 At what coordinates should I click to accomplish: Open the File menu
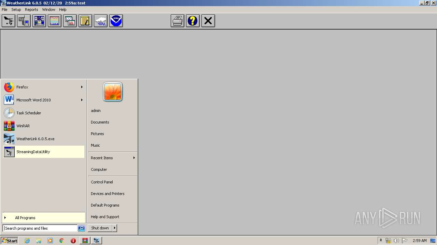(4, 10)
